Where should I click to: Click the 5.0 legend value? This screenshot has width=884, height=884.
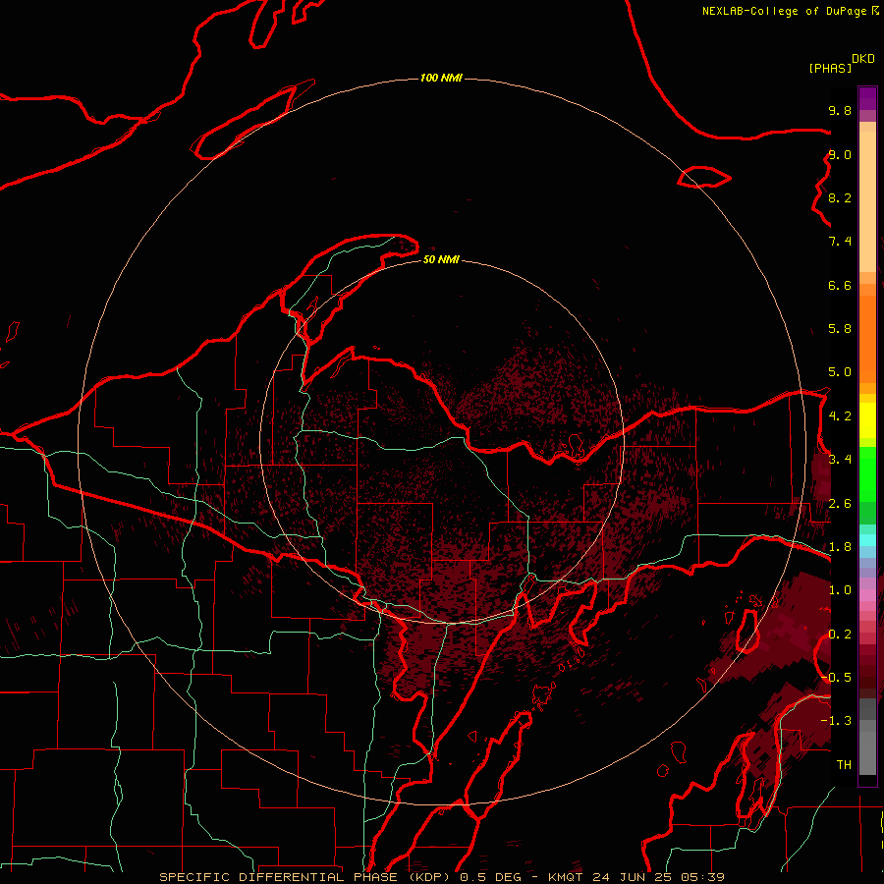[840, 372]
